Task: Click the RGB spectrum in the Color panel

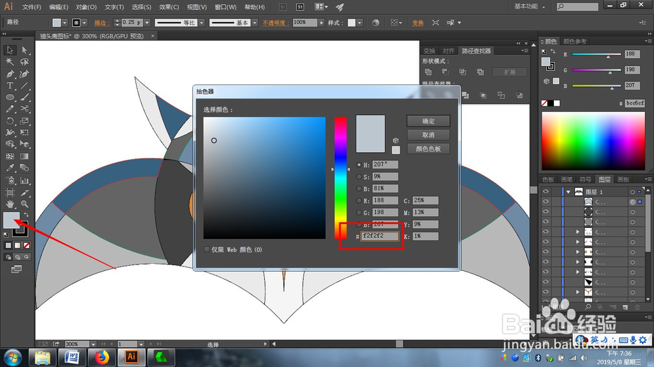Action: (x=593, y=141)
